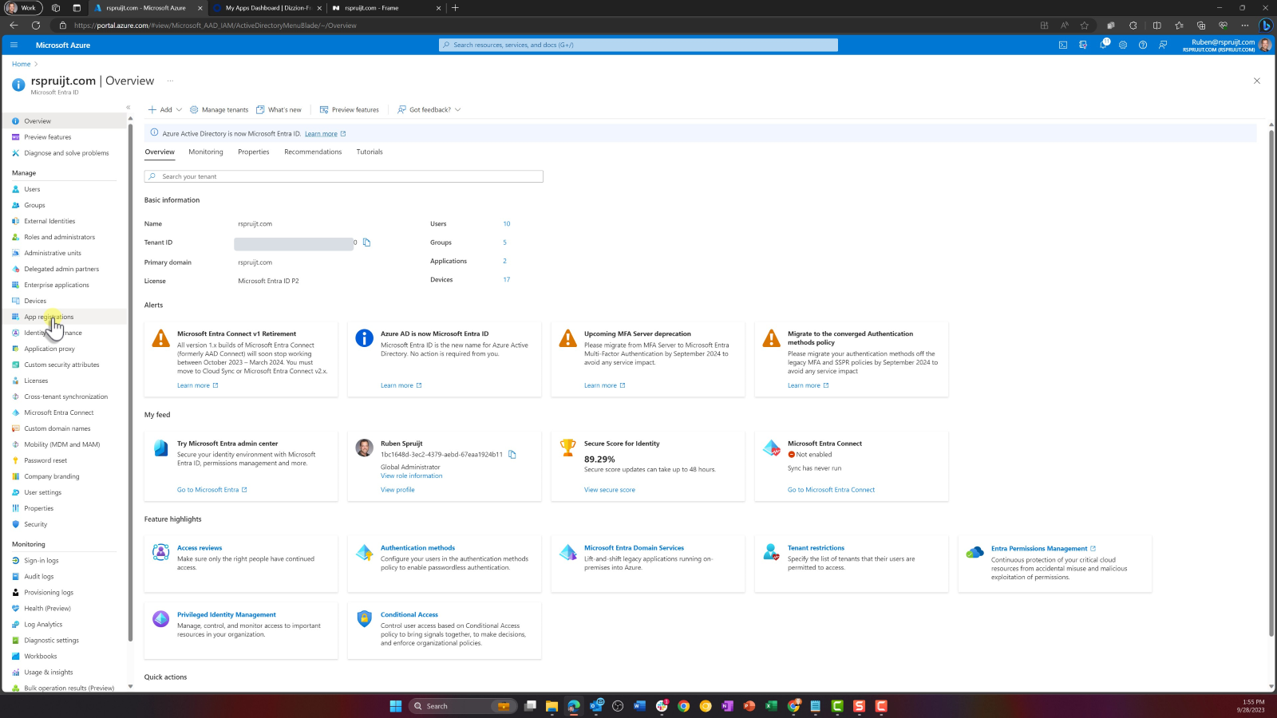
Task: Open the Directories and subscriptions filter icon
Action: click(1083, 45)
